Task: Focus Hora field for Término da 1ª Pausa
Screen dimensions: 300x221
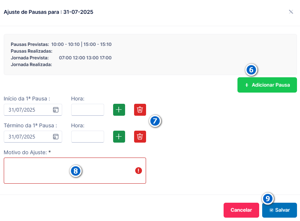Action: click(88, 137)
